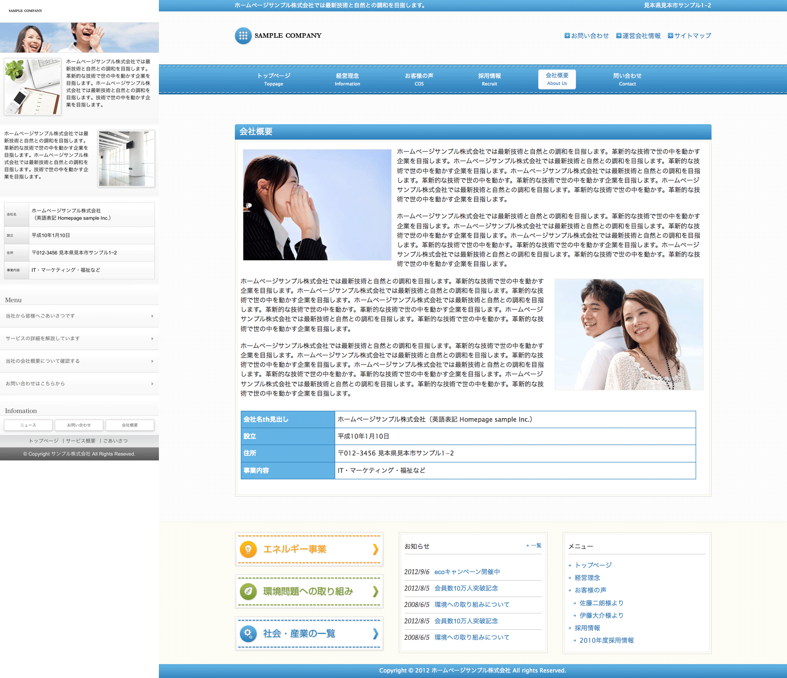Click chevron arrow on エネルギー事業 banner
The height and width of the screenshot is (678, 787).
375,549
